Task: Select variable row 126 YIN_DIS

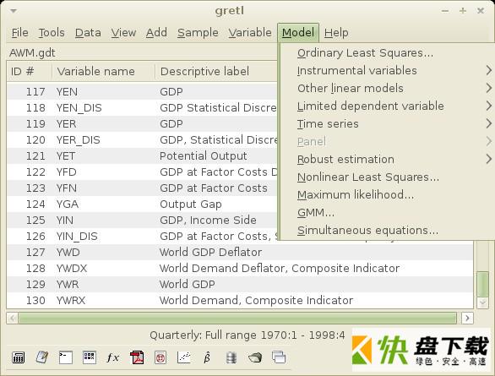Action: click(x=142, y=236)
